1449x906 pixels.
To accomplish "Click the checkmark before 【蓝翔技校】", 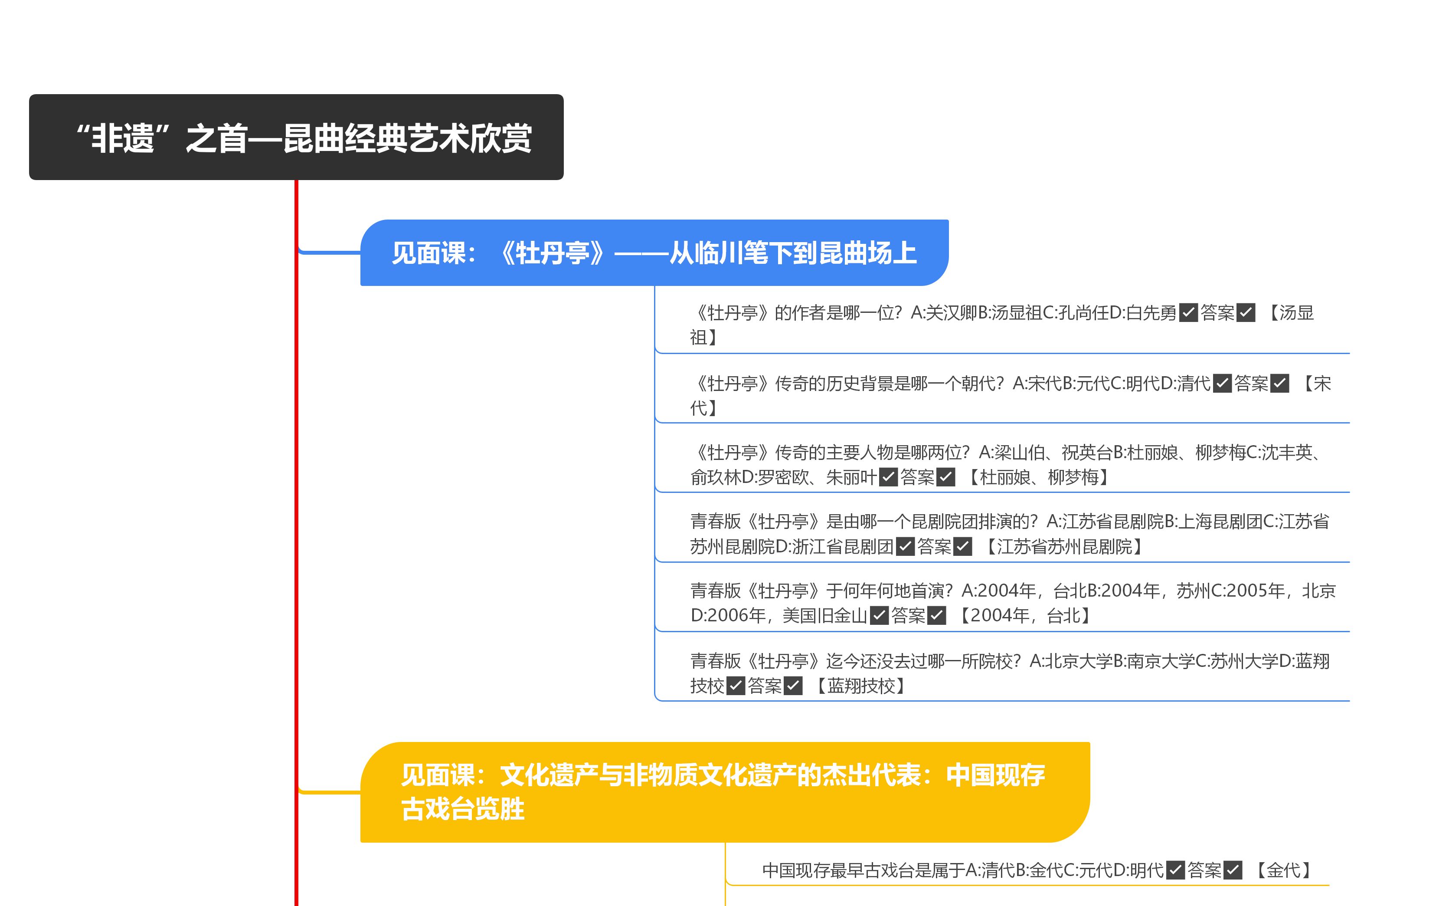I will (x=793, y=686).
